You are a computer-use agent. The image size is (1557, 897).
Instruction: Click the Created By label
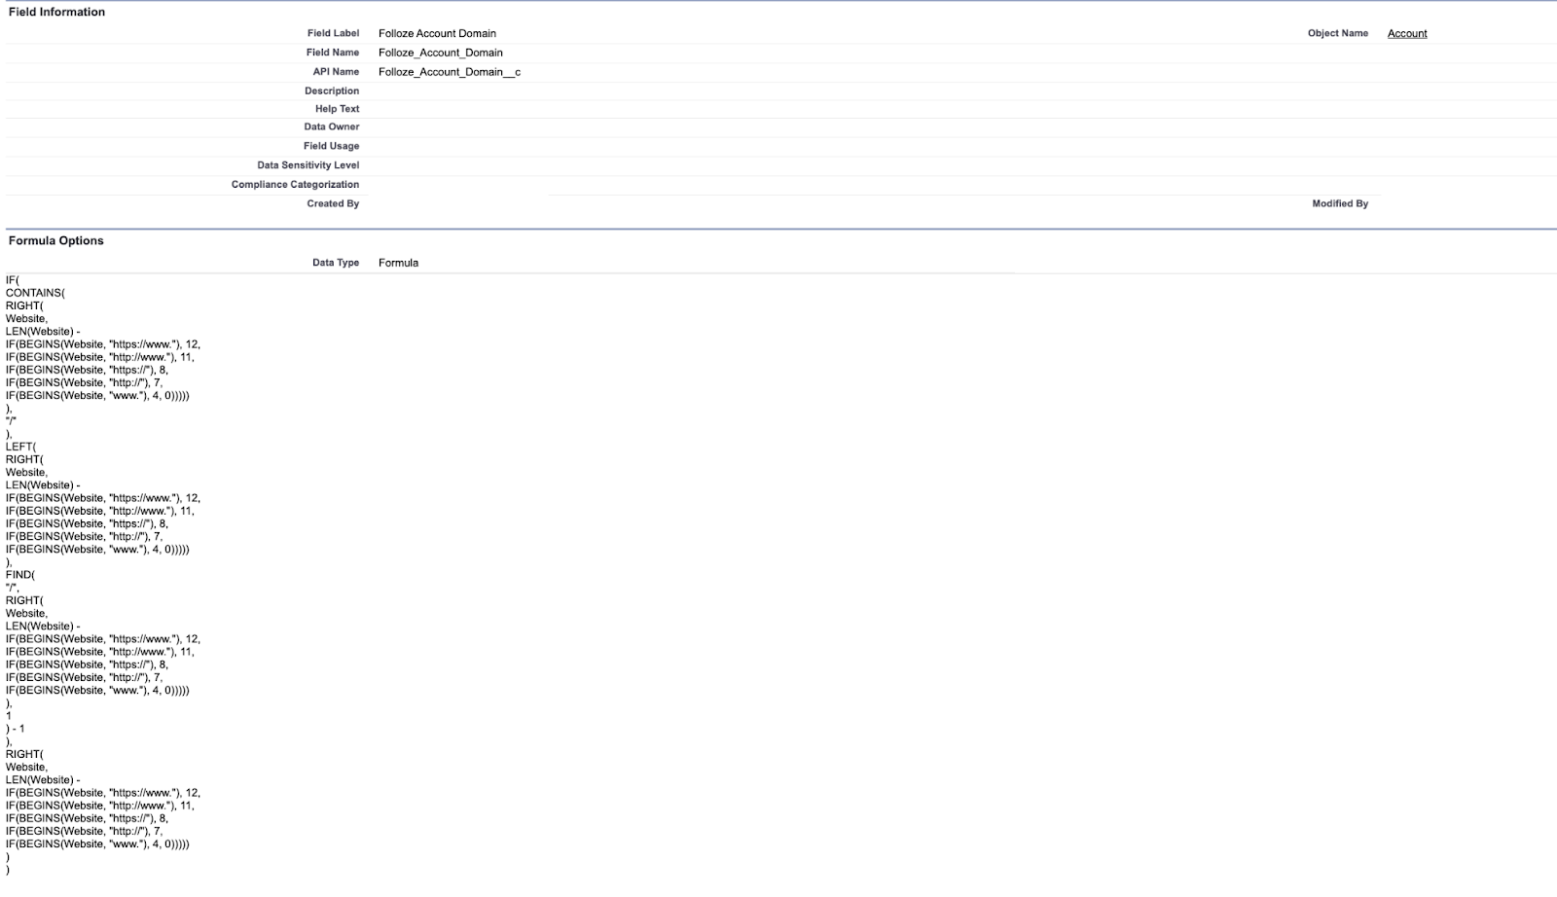(x=333, y=203)
